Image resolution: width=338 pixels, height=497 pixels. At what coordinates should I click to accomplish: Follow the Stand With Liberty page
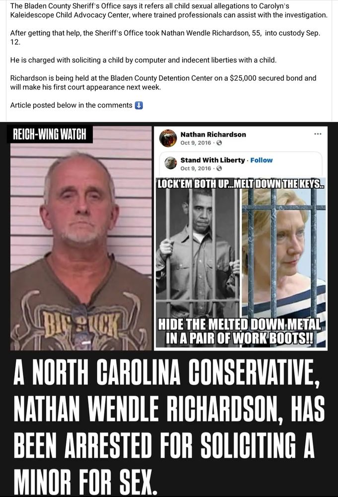pyautogui.click(x=261, y=160)
